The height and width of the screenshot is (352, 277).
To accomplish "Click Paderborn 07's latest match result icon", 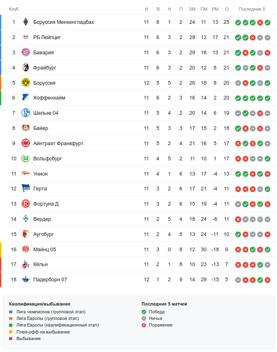I will (268, 280).
